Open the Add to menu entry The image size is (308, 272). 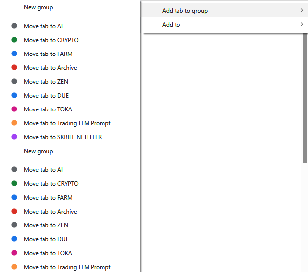tap(171, 25)
